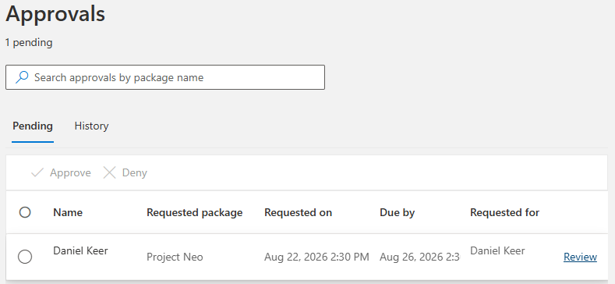Open the Review link for Project Neo

tap(580, 257)
